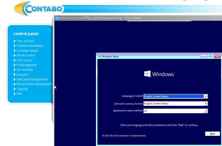This screenshot has width=222, height=146.
Task: Open Your services in control panel
Action: click(x=25, y=41)
